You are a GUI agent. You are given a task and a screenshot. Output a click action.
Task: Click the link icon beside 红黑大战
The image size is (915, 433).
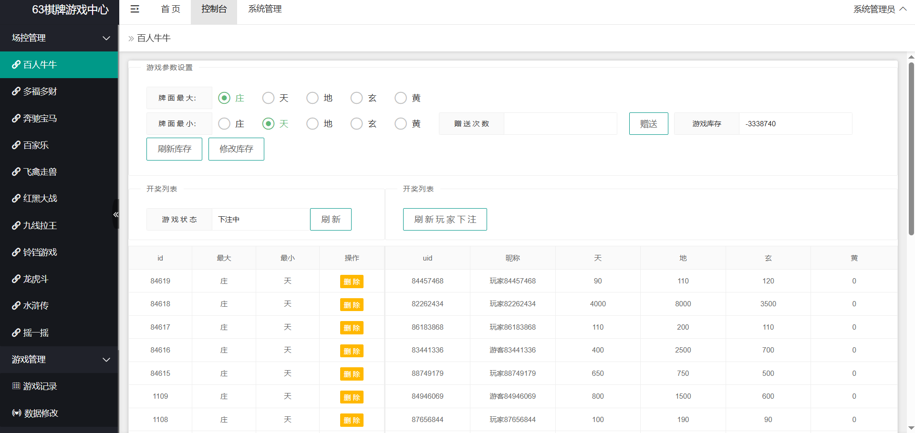16,199
